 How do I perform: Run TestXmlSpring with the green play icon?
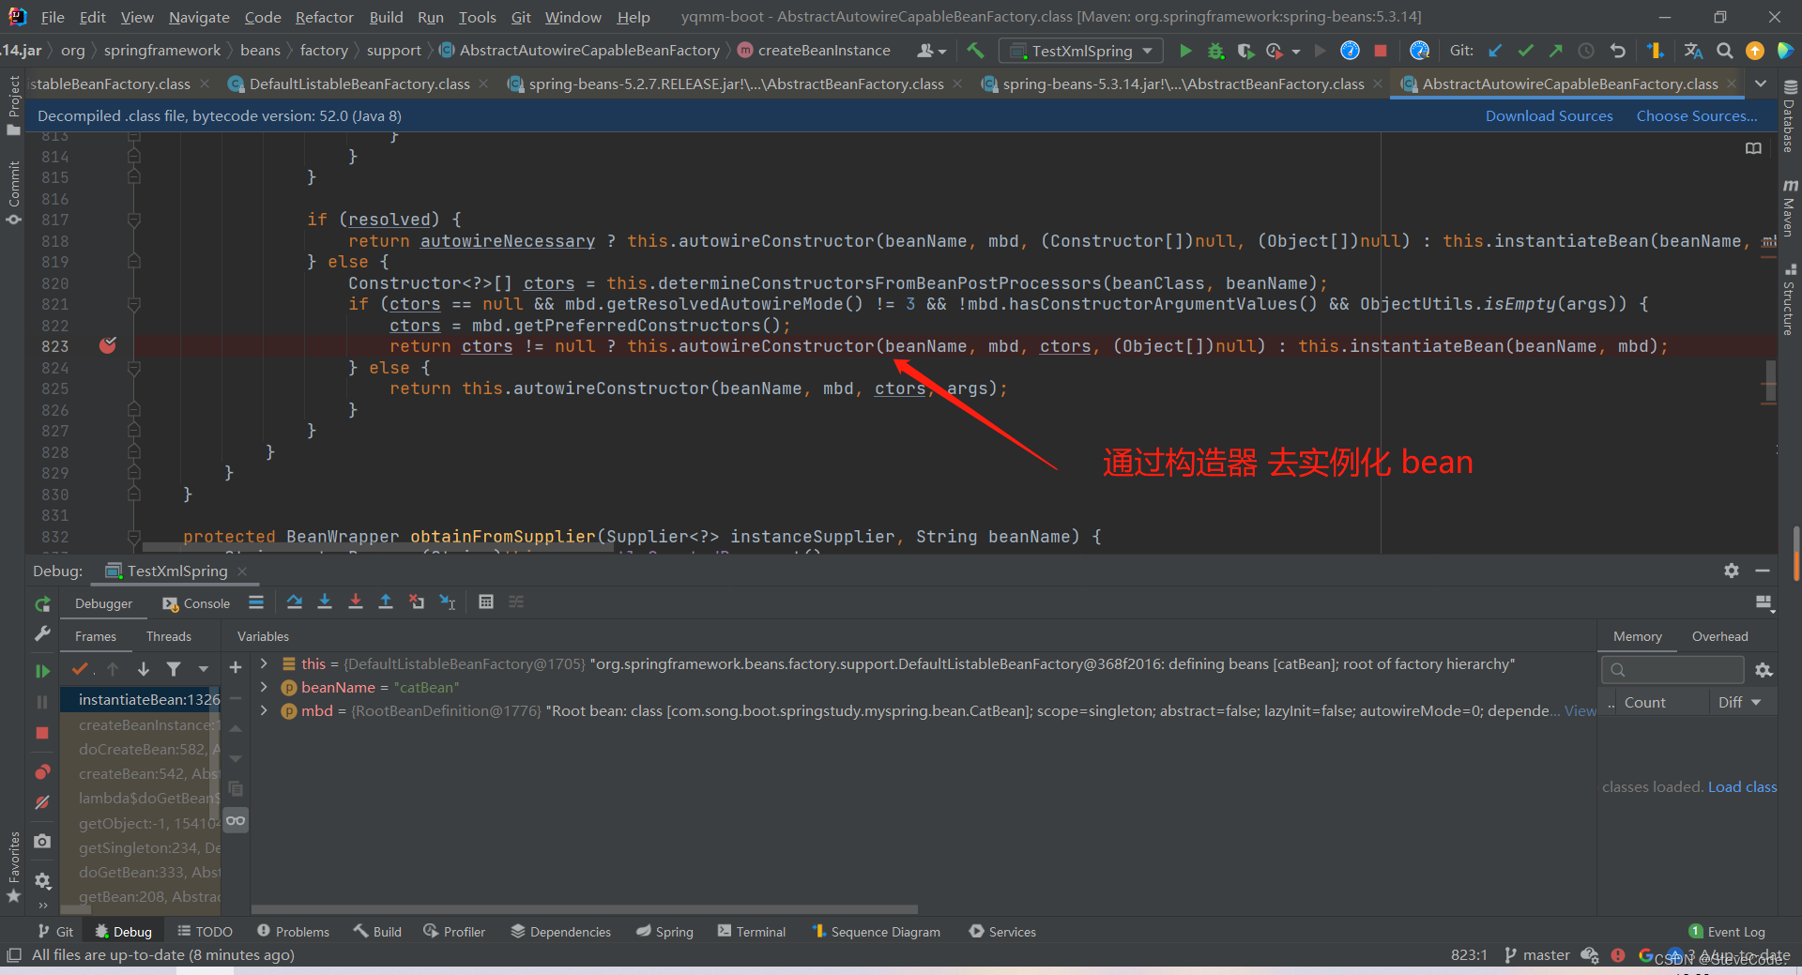coord(1185,51)
